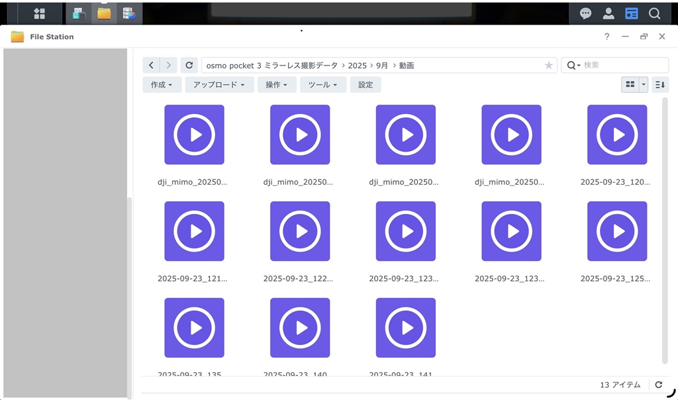Open the ツール tools menu
This screenshot has height=400, width=678.
322,85
